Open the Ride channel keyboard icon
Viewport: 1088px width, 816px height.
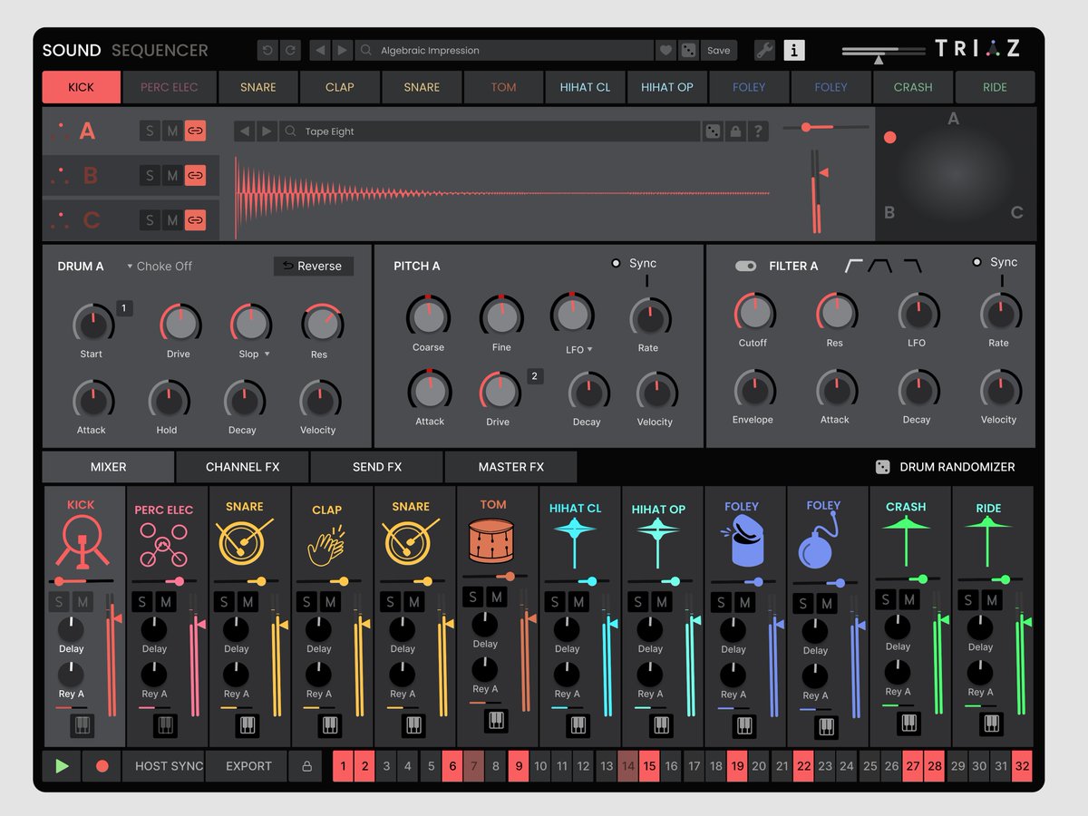coord(992,723)
